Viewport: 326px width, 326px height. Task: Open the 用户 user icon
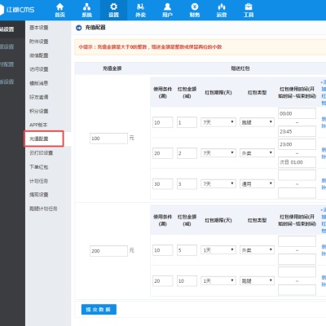(x=167, y=10)
